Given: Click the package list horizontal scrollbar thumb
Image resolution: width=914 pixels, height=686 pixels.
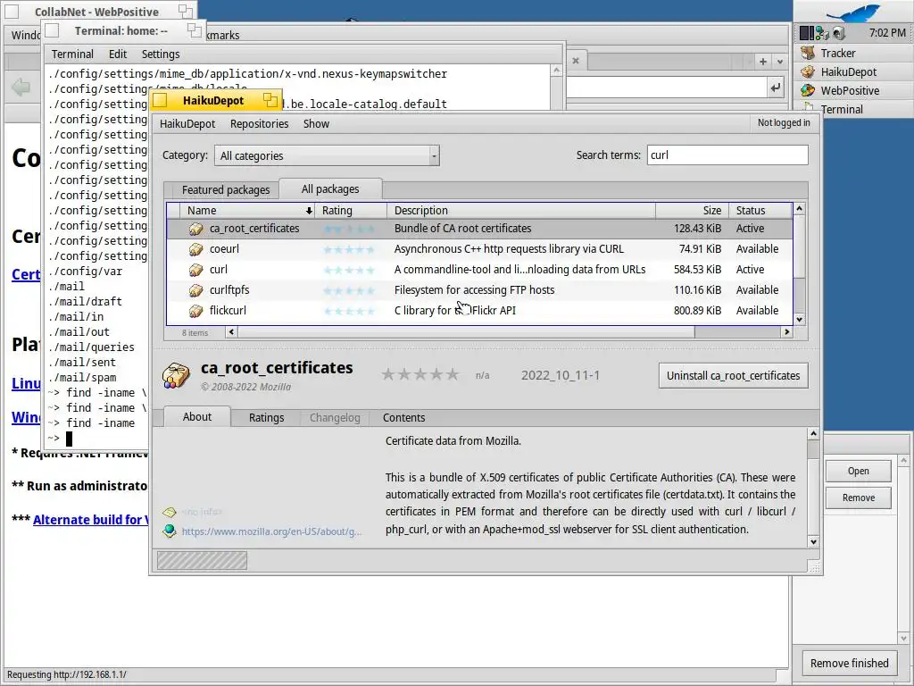Looking at the screenshot, I should pyautogui.click(x=466, y=332).
